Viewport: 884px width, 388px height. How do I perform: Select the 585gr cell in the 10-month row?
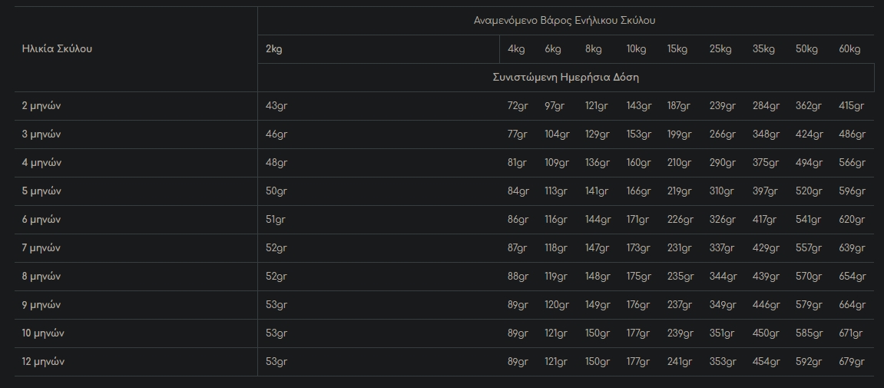[809, 333]
